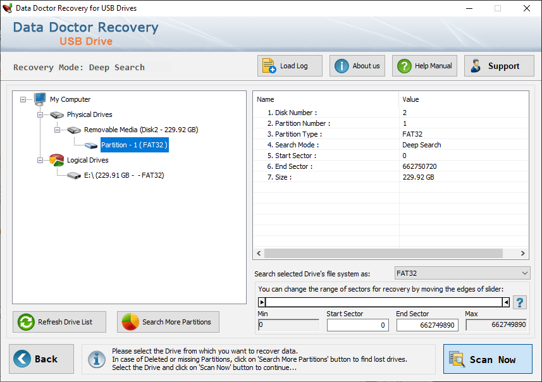Click the E:\ logical drive icon
This screenshot has width=542, height=382.
[x=74, y=176]
